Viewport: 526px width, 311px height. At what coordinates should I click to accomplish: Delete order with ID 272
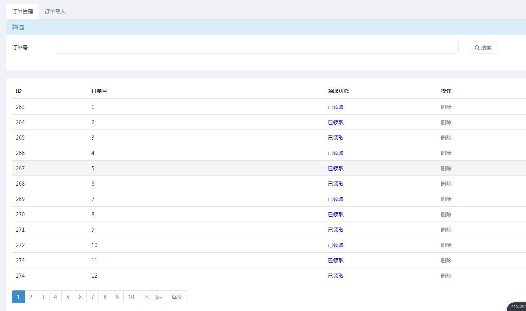tap(446, 245)
